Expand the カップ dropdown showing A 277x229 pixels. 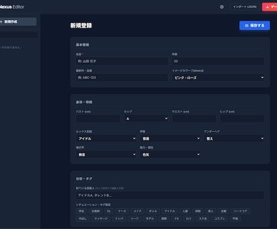point(146,119)
